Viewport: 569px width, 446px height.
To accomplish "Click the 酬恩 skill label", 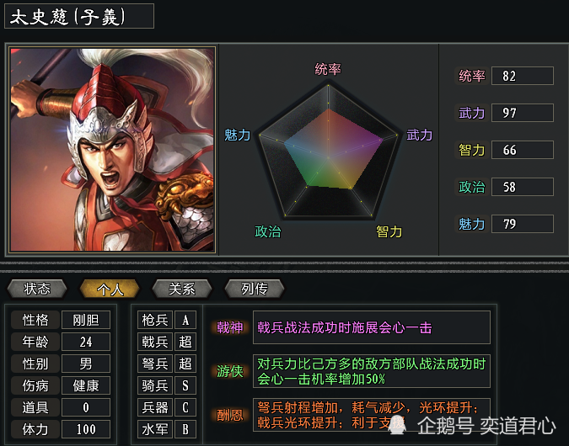I will (229, 415).
